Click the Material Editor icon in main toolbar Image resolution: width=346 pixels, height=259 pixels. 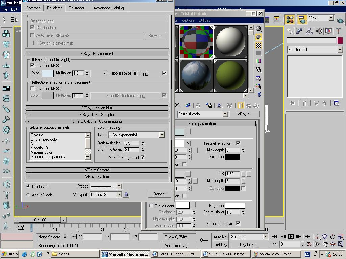(290, 19)
